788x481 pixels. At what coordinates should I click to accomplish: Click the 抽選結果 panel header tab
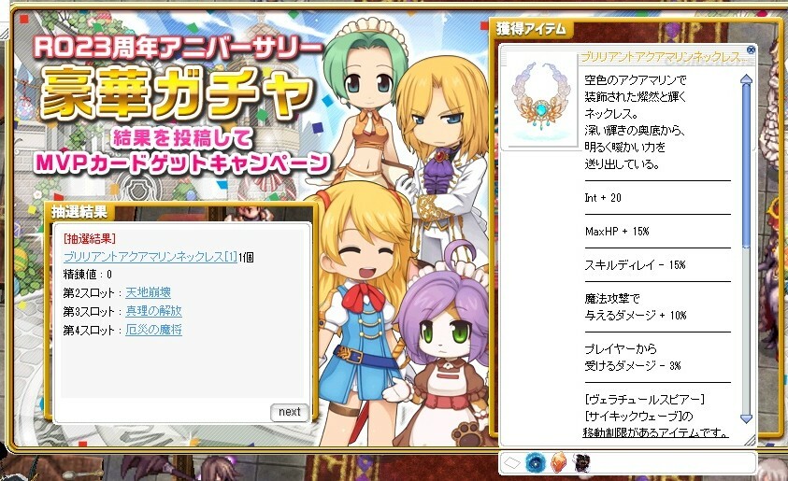79,211
